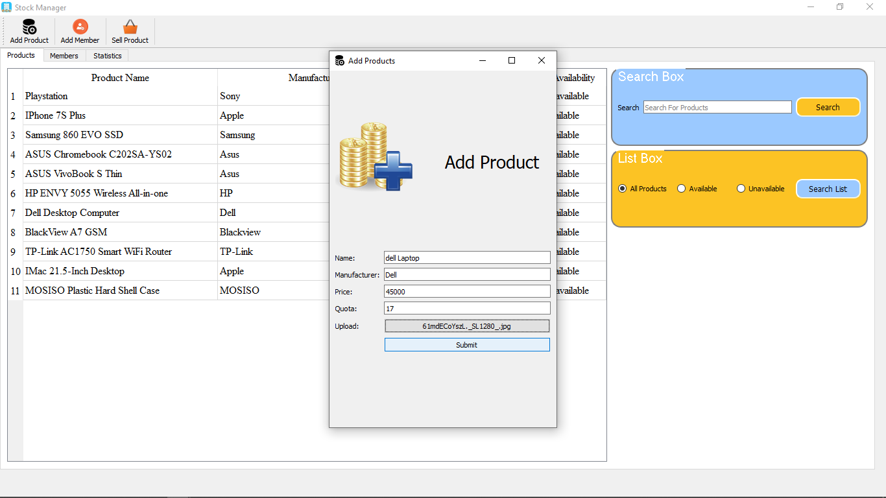Click the Add Product toolbar icon
The width and height of the screenshot is (886, 498).
click(x=29, y=27)
